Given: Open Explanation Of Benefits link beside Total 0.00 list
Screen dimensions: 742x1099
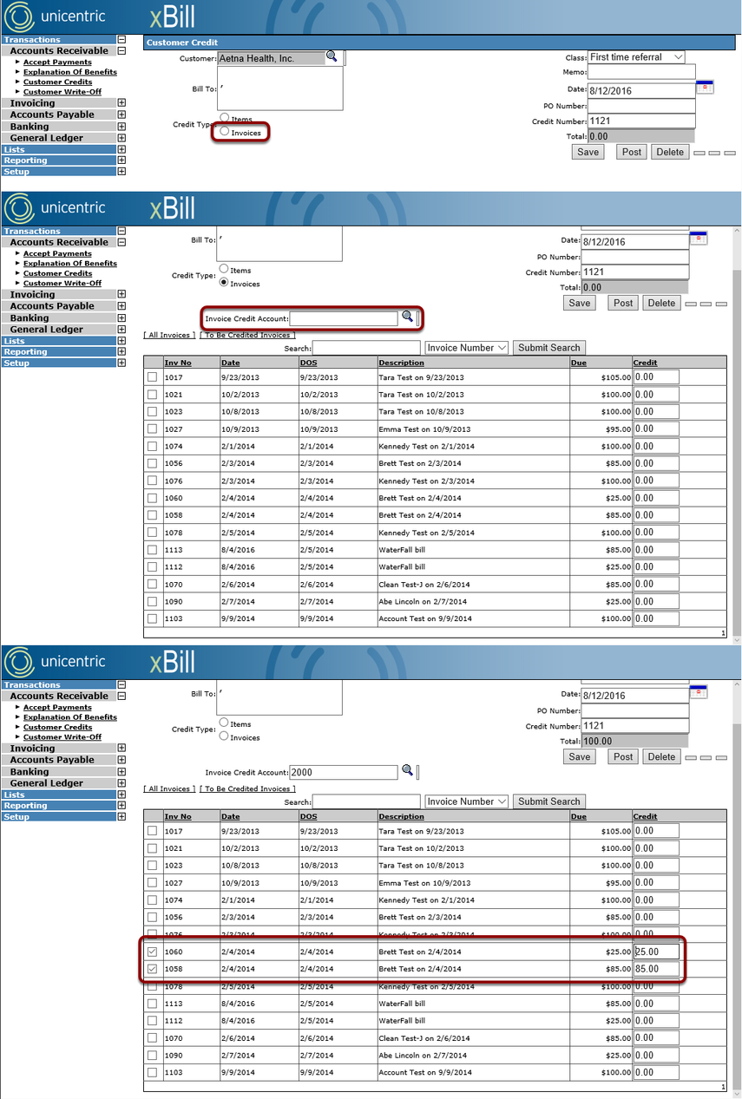Looking at the screenshot, I should 70,264.
